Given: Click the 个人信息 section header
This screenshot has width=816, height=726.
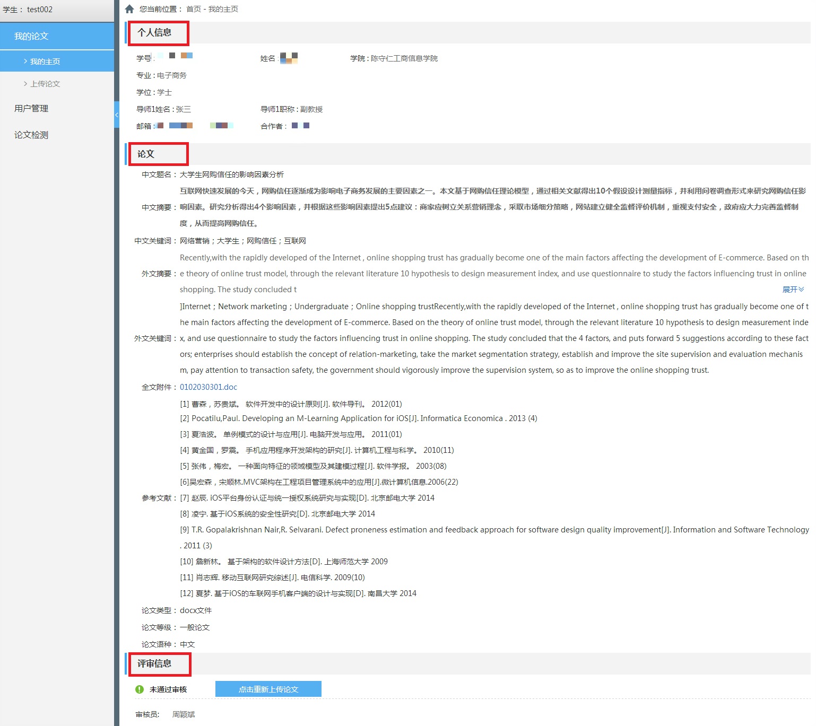Looking at the screenshot, I should pyautogui.click(x=154, y=32).
